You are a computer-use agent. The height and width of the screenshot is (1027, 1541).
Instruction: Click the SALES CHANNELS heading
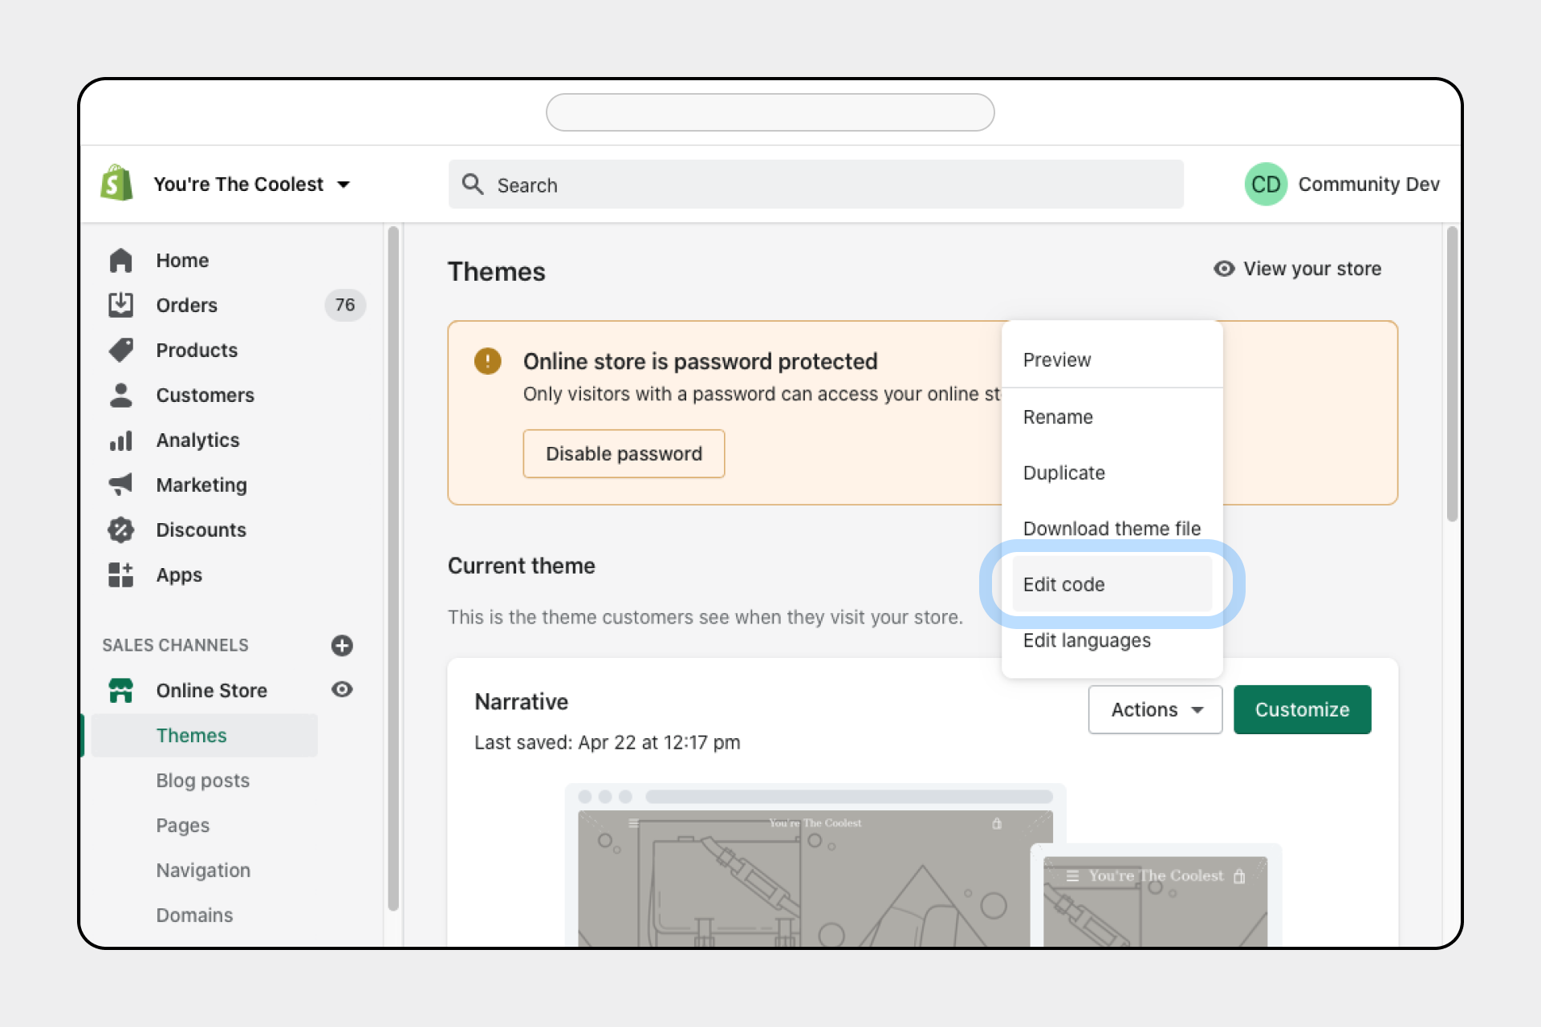tap(175, 645)
